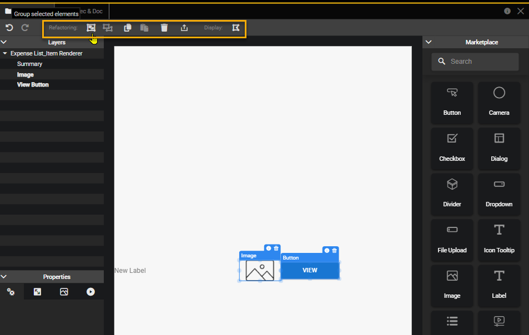Open the settings gears properties tab
Viewport: 529px width, 335px height.
click(x=11, y=292)
